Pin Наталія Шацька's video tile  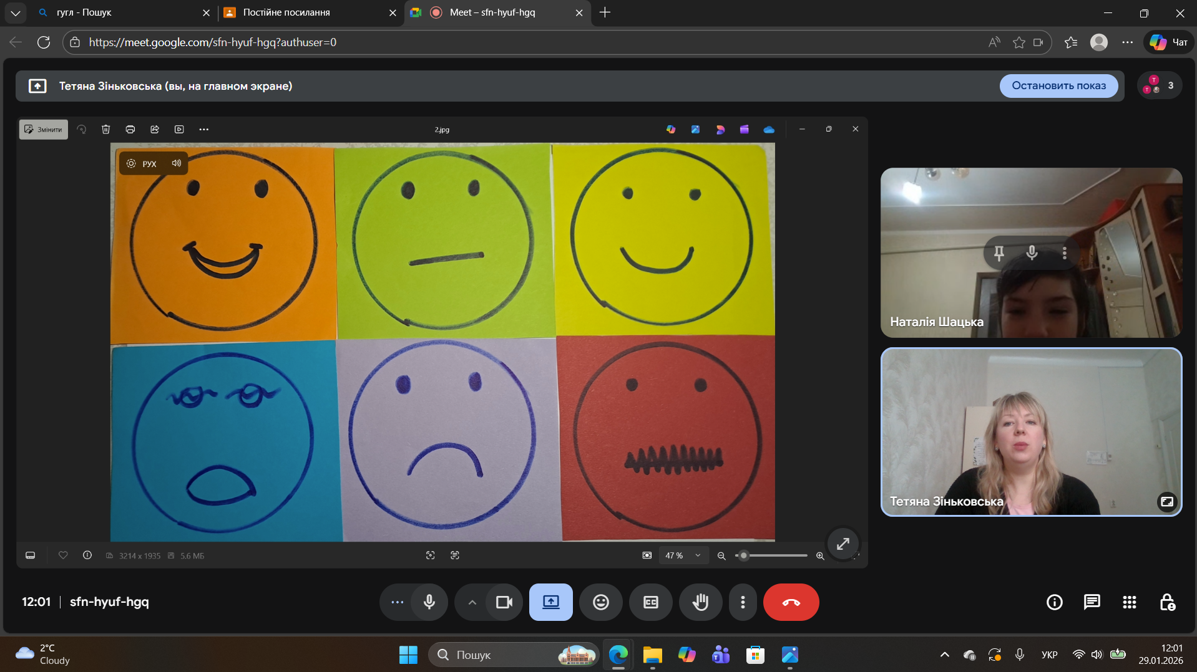[999, 253]
